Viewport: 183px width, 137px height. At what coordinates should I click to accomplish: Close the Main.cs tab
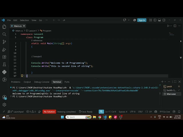coord(24,26)
